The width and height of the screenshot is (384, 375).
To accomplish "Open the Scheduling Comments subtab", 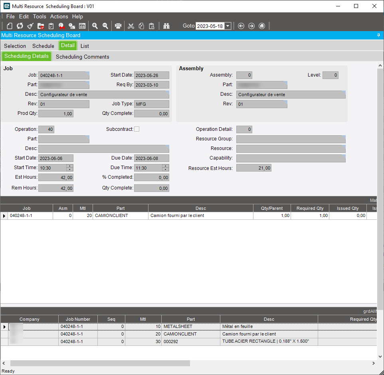I will [x=83, y=57].
